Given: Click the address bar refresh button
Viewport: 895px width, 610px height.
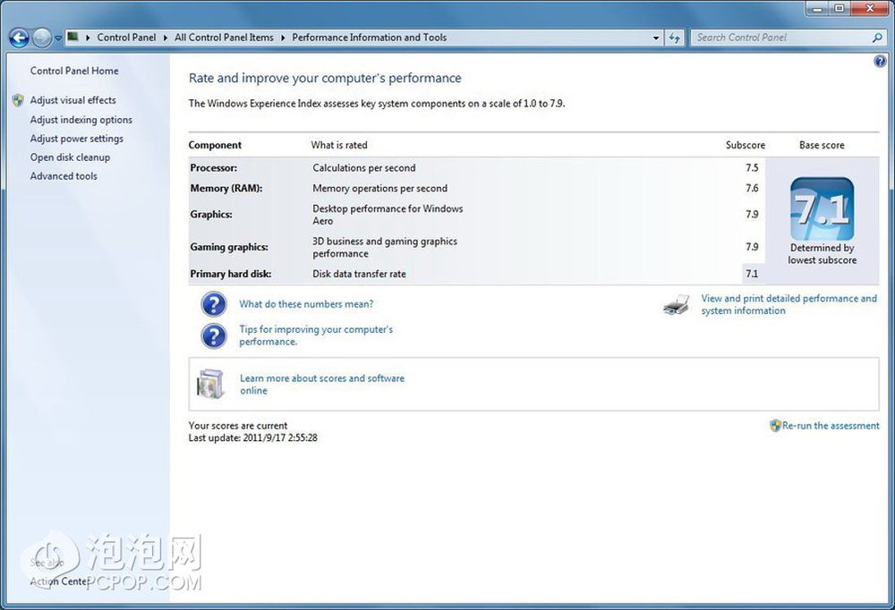Looking at the screenshot, I should pos(674,38).
